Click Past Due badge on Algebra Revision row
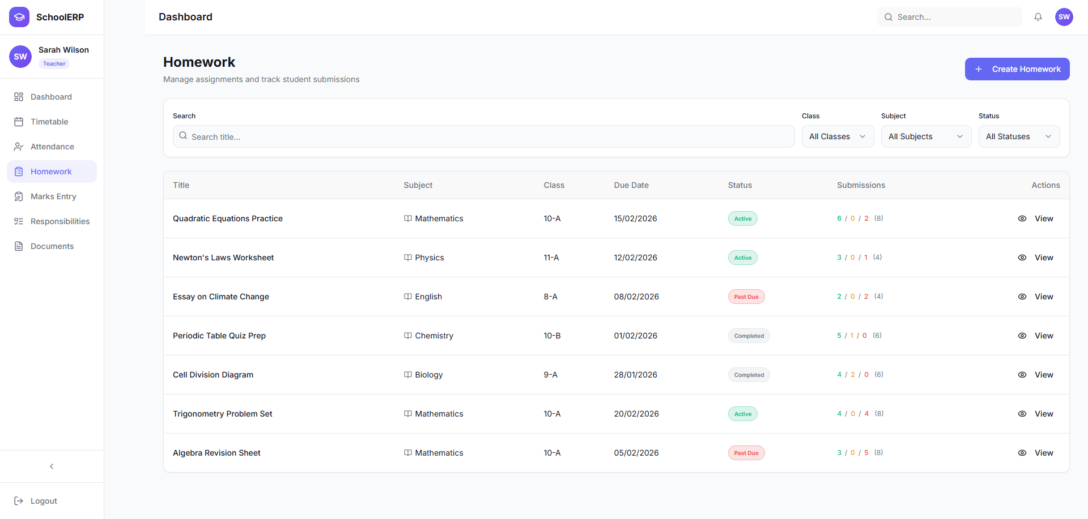1088x519 pixels. tap(746, 453)
